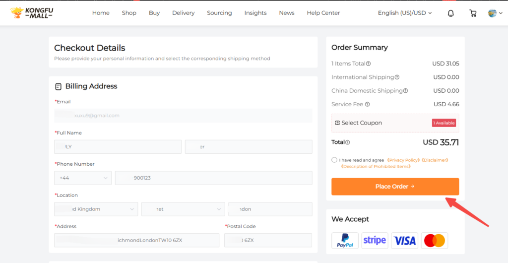Open the United Kingdom country dropdown
Screen dimensions: 508x263
(x=96, y=209)
